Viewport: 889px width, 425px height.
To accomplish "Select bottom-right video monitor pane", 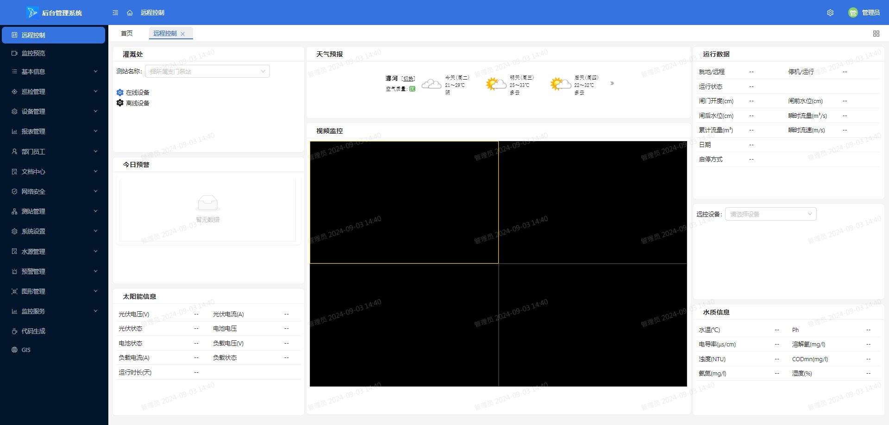I will coord(593,325).
